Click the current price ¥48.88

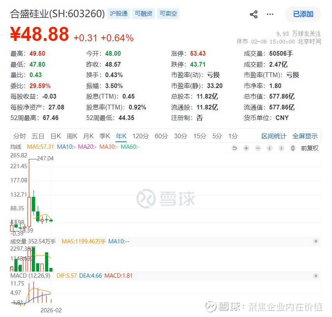[40, 34]
